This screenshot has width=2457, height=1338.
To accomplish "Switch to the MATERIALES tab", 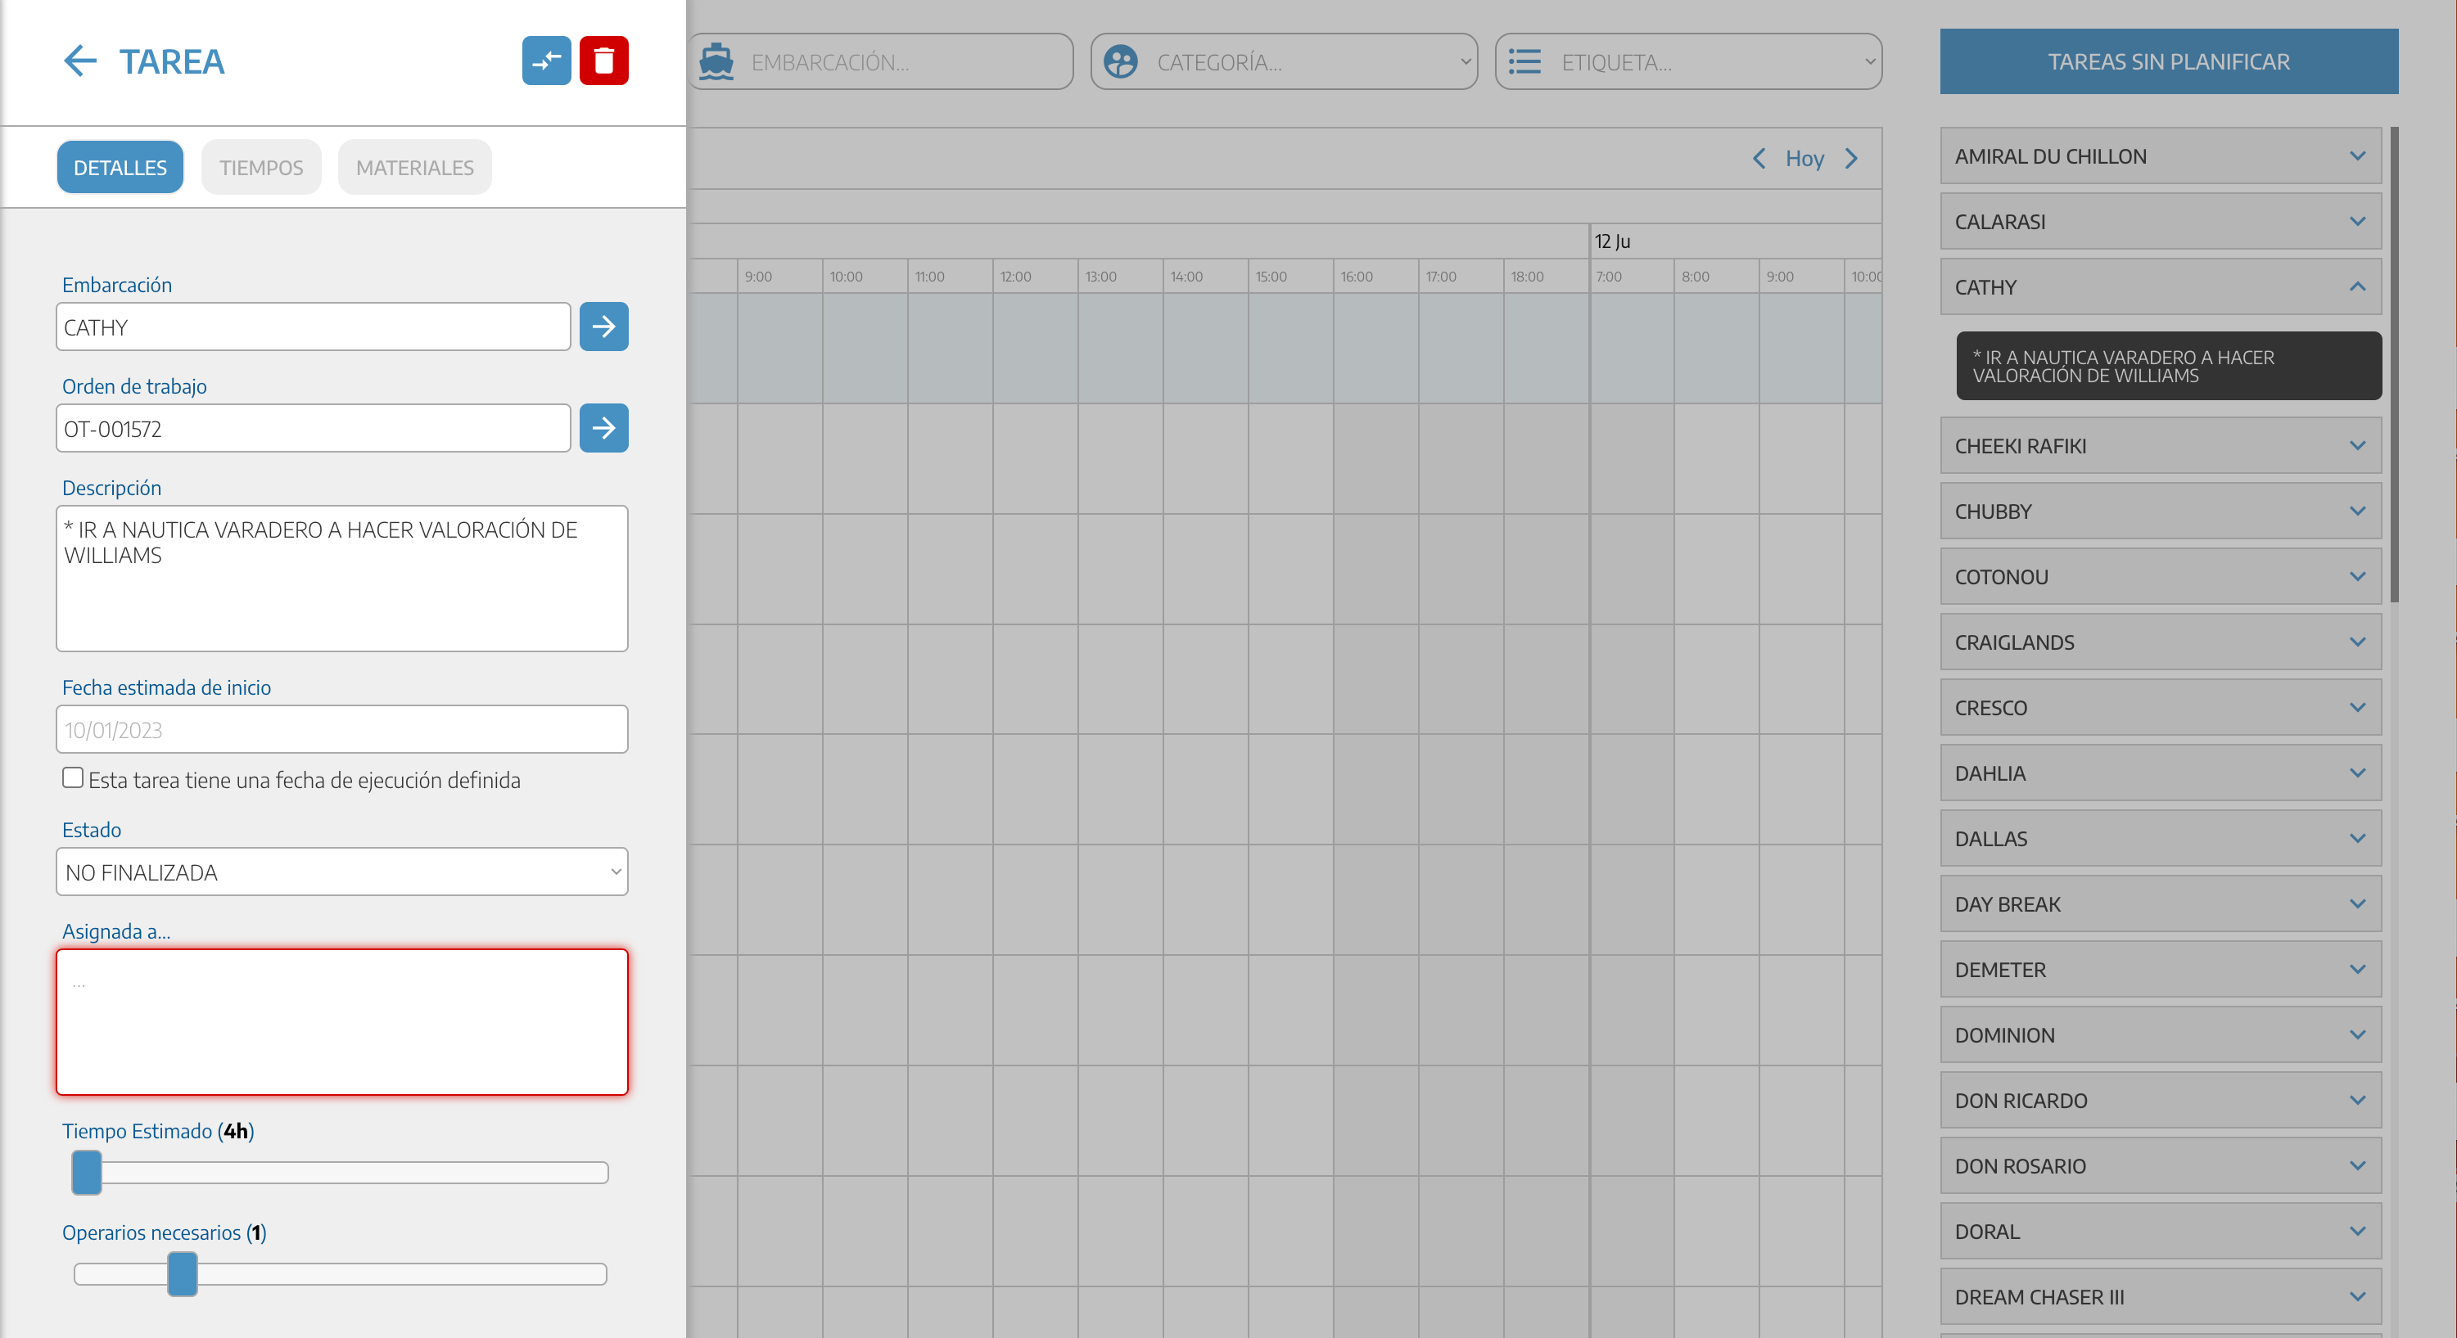I will (414, 168).
